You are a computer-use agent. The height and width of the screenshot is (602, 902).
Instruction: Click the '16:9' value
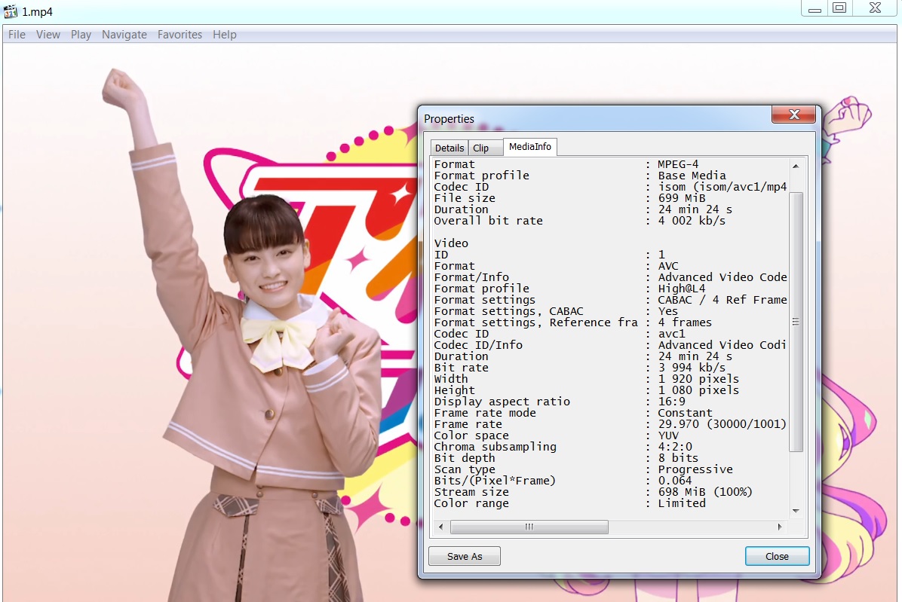point(672,402)
